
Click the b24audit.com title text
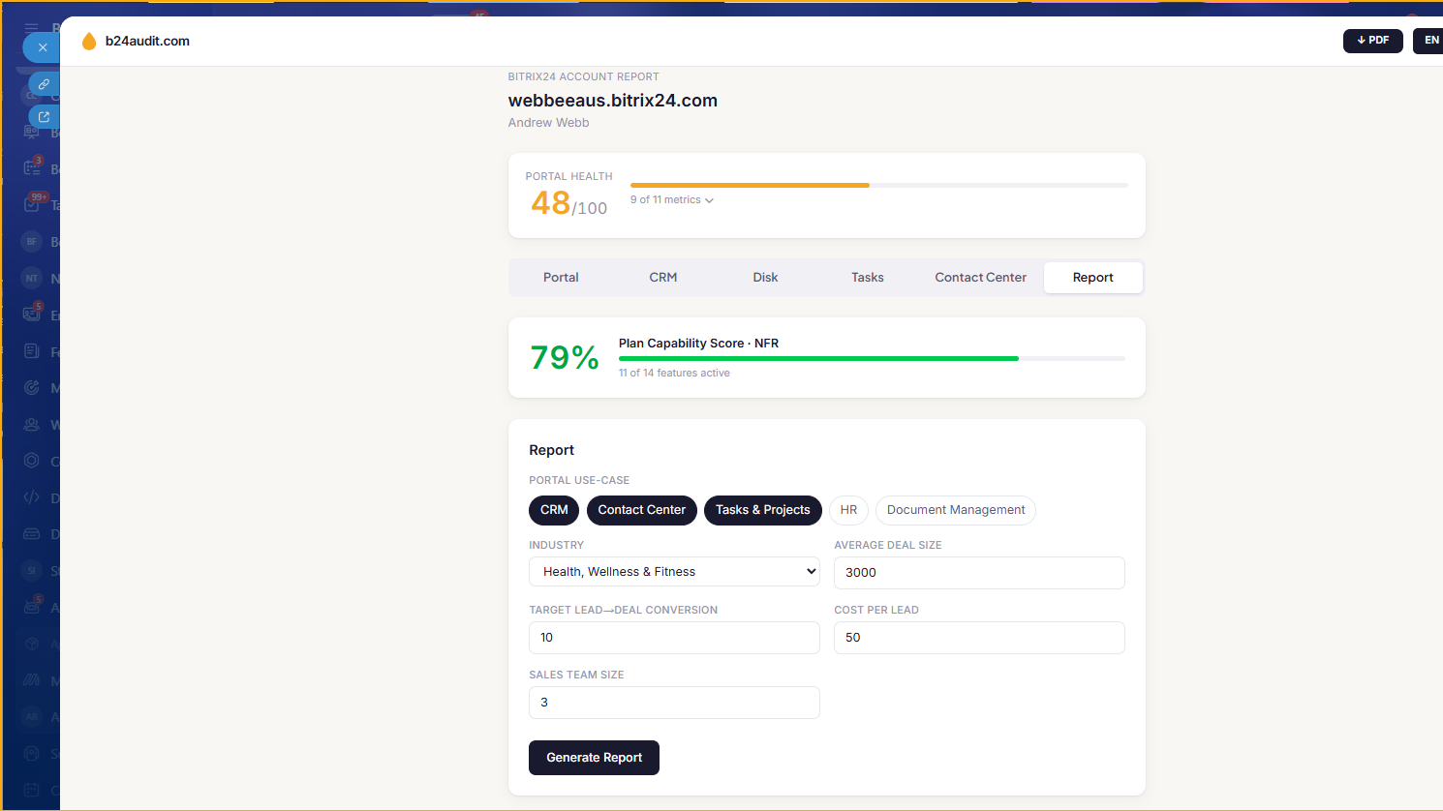[x=147, y=41]
